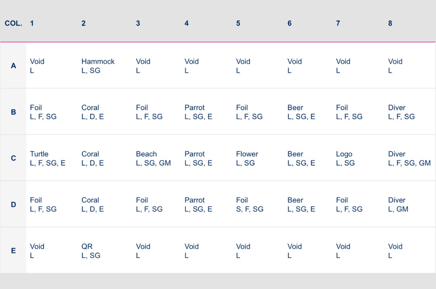The image size is (436, 289).
Task: Select row header A
Action: (x=13, y=66)
